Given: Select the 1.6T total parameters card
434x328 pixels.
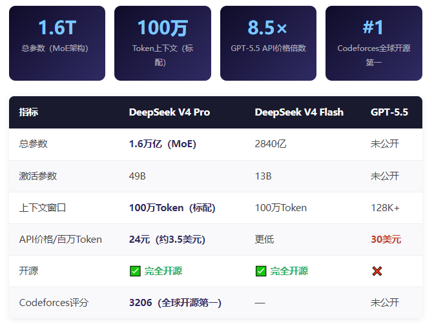Looking at the screenshot, I should pyautogui.click(x=57, y=43).
